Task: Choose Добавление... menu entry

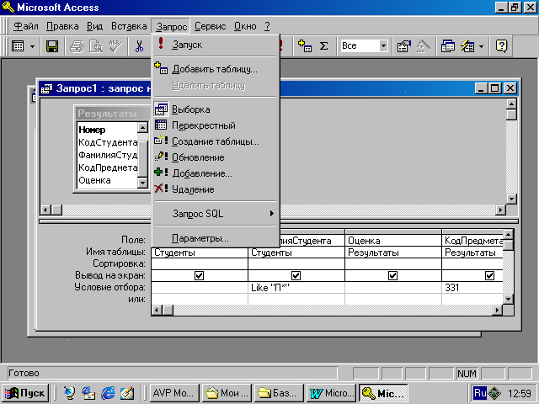Action: tap(216, 173)
